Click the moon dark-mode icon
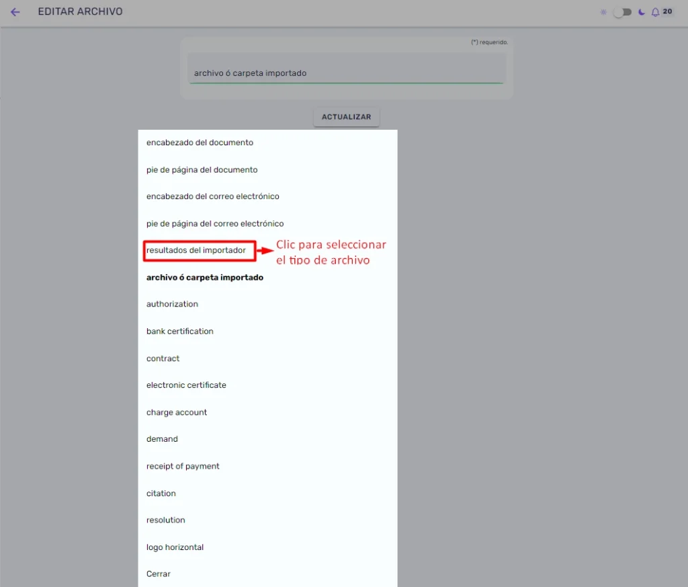The image size is (688, 587). [x=642, y=12]
